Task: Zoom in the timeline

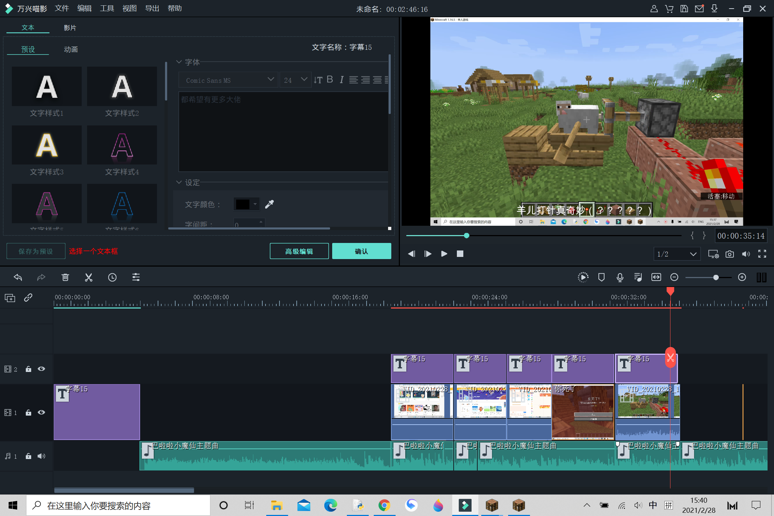Action: (x=742, y=277)
